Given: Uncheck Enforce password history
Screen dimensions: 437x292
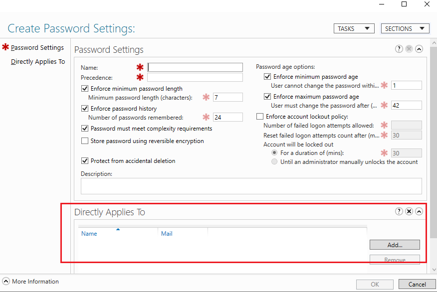Looking at the screenshot, I should 85,108.
